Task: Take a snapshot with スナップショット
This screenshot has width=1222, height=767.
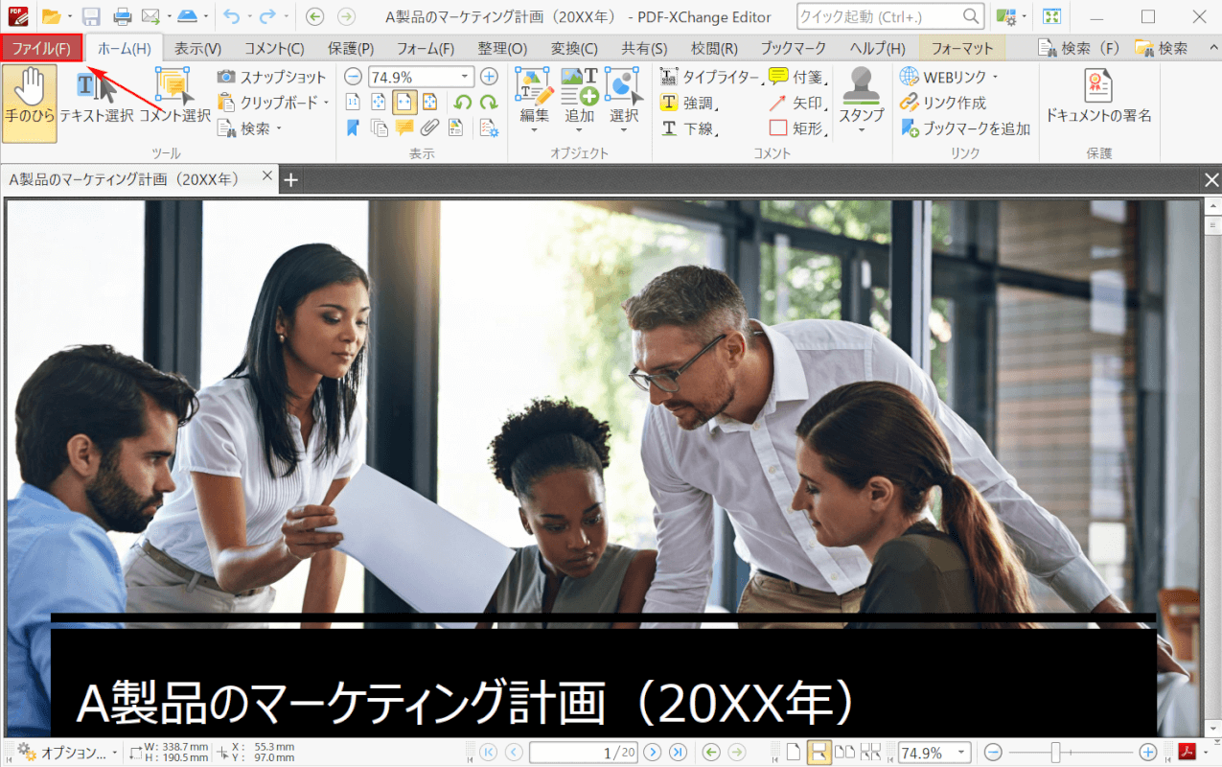Action: 271,77
